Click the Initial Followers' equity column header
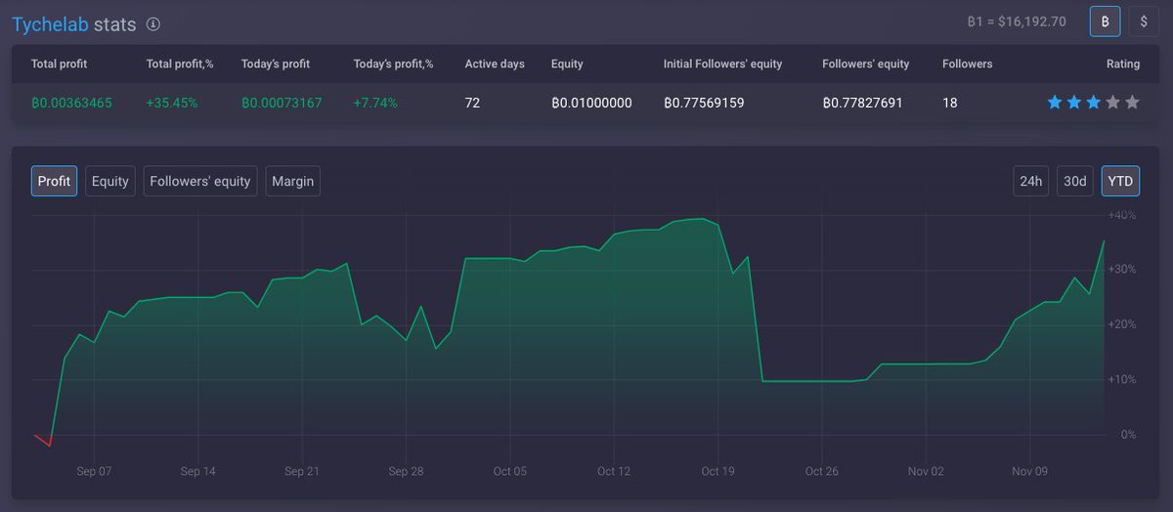 tap(722, 64)
